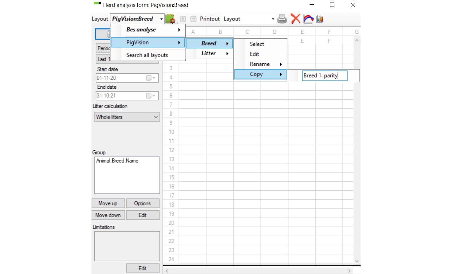Viewport: 452px width, 274px height.
Task: Choose Search all layouts
Action: click(x=148, y=55)
